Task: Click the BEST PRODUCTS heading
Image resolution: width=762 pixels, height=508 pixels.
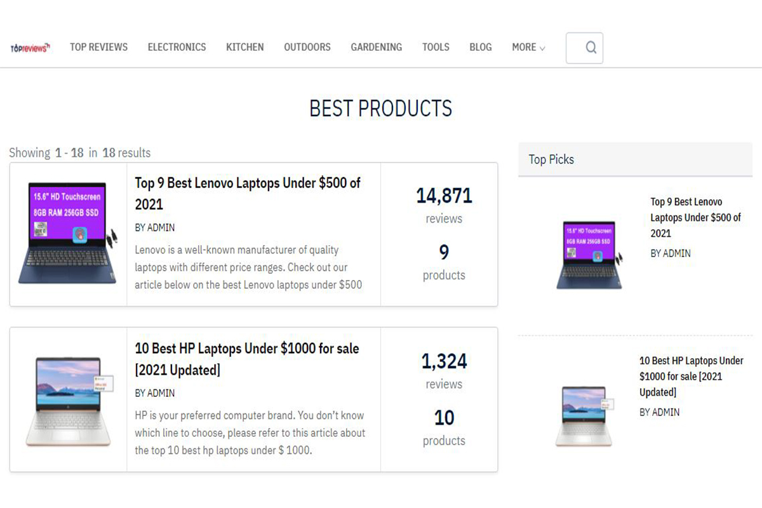Action: [380, 109]
